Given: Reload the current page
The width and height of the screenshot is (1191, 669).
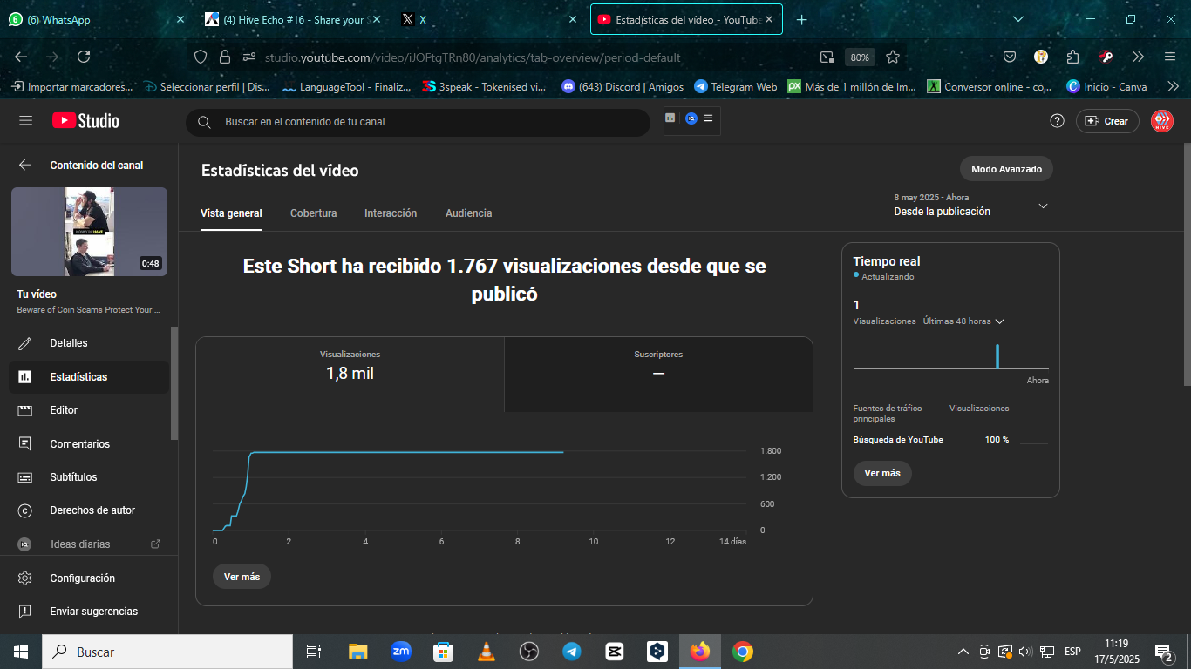Looking at the screenshot, I should [84, 57].
